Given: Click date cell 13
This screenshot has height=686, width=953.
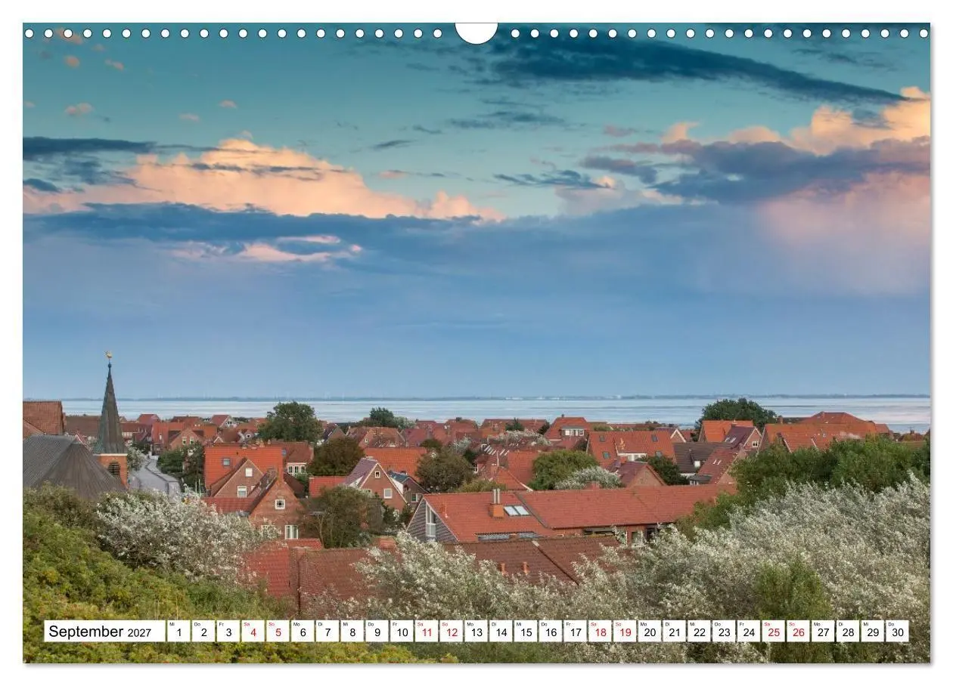Looking at the screenshot, I should pos(476,632).
